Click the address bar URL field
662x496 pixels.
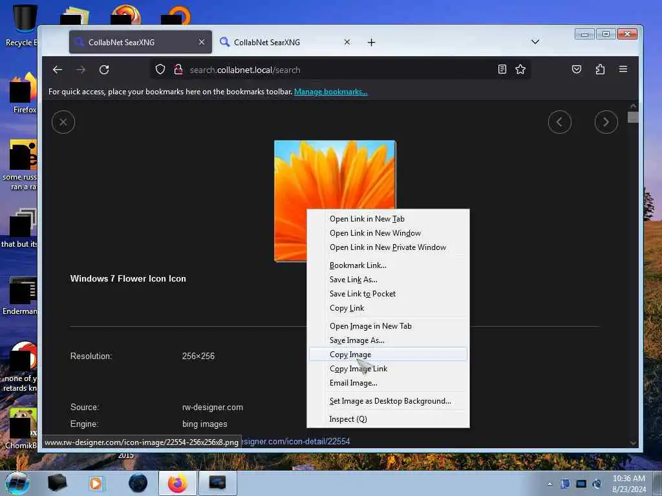(340, 70)
